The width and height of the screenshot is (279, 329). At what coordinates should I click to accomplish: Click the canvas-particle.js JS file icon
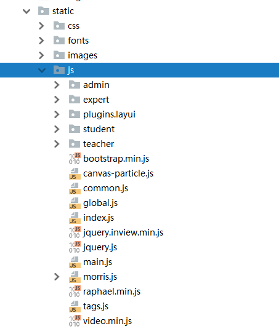[75, 173]
